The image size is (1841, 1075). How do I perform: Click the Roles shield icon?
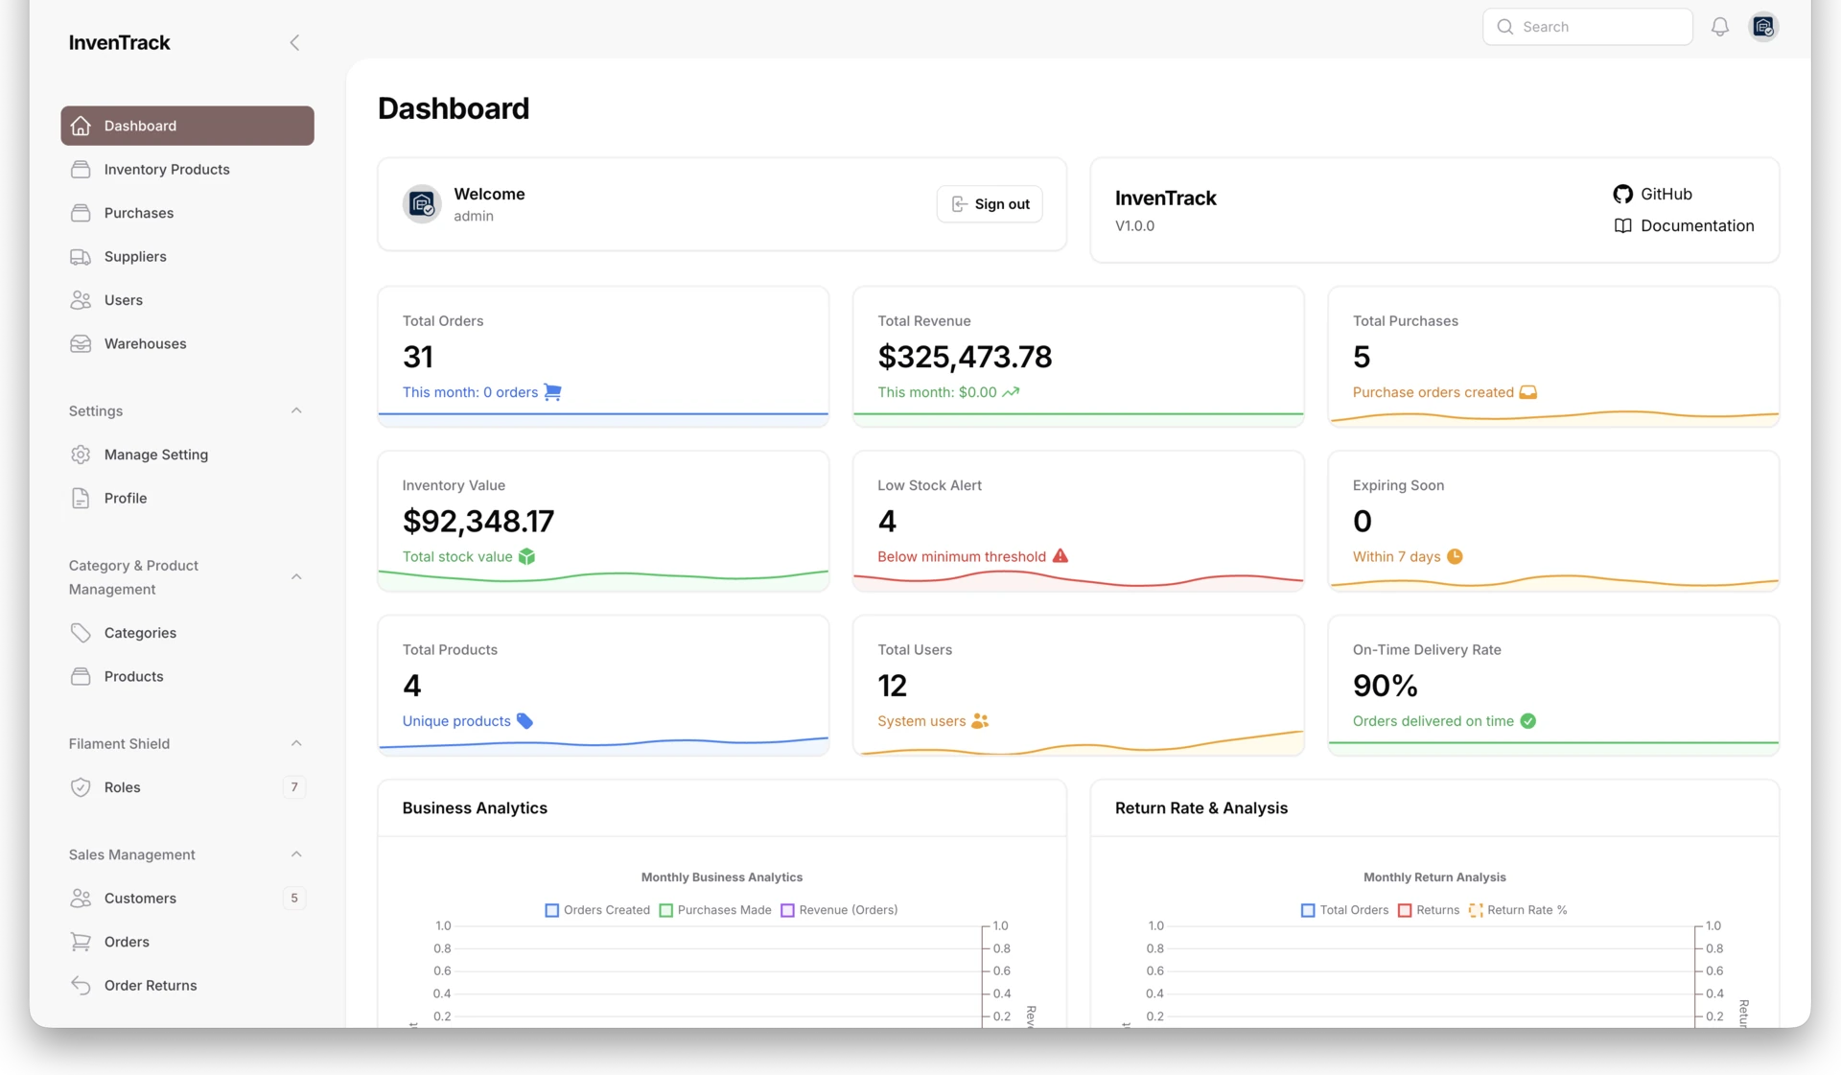point(81,787)
